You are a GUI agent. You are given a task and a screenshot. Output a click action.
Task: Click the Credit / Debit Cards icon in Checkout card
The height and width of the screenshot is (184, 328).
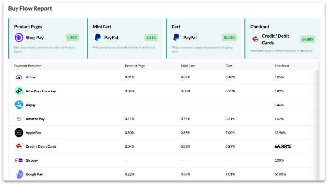click(255, 39)
